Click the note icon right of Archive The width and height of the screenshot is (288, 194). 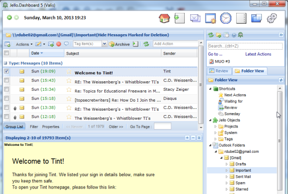click(x=136, y=44)
